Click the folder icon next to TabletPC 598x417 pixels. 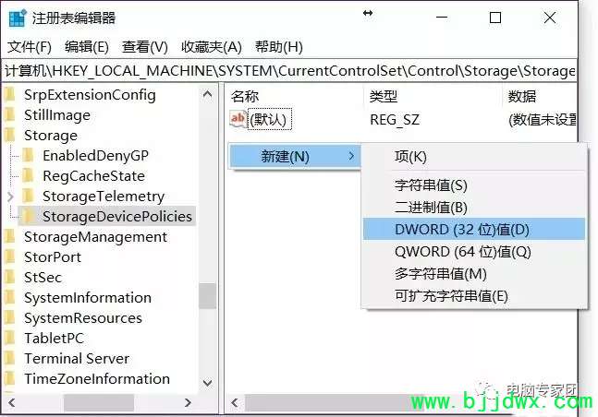(10, 339)
